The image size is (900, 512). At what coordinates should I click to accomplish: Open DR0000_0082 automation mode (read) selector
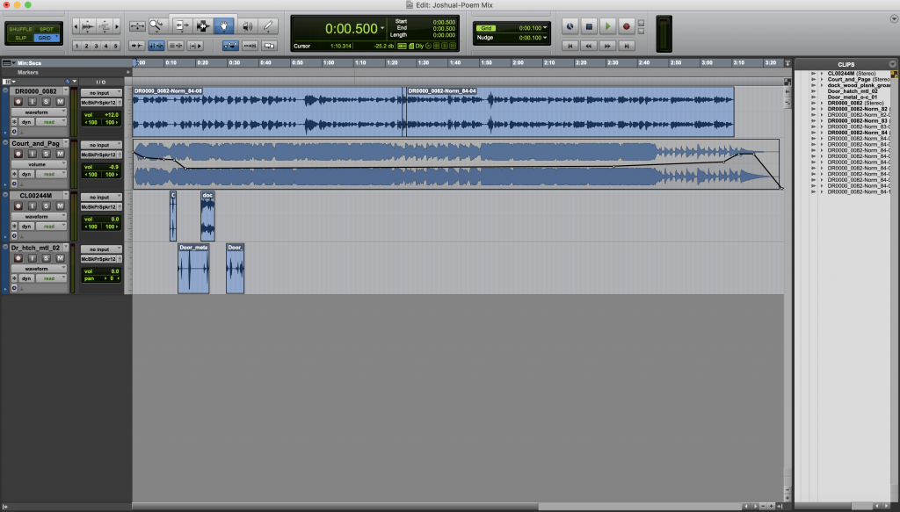pyautogui.click(x=52, y=122)
